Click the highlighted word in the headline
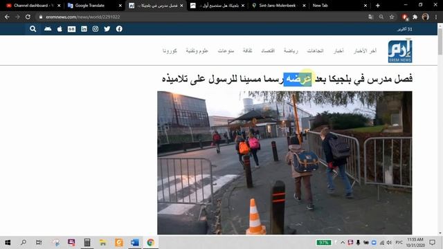The width and height of the screenshot is (443, 249). (298, 80)
